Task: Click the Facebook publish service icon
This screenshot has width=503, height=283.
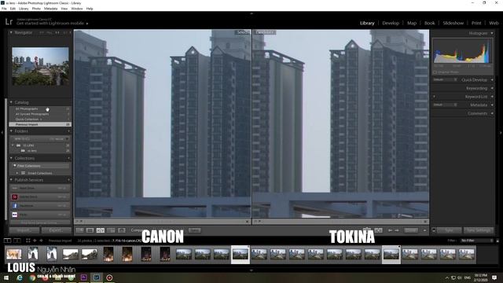Action: click(14, 206)
